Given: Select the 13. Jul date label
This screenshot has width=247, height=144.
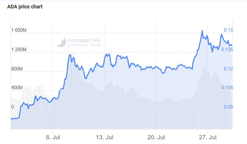Looking at the screenshot, I should pos(105,137).
